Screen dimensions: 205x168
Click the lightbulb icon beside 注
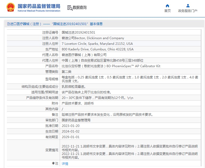pos(53,163)
